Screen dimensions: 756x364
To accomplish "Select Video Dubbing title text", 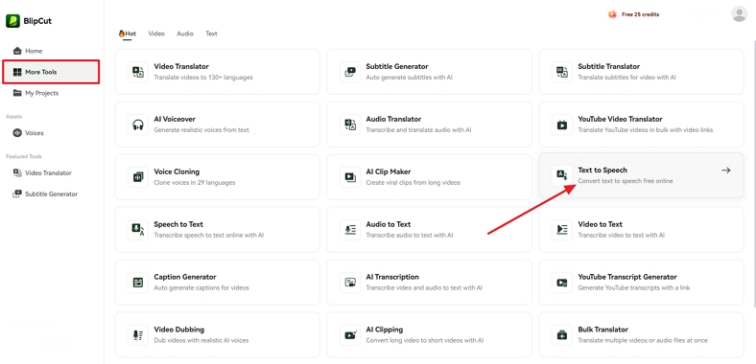I will tap(178, 330).
